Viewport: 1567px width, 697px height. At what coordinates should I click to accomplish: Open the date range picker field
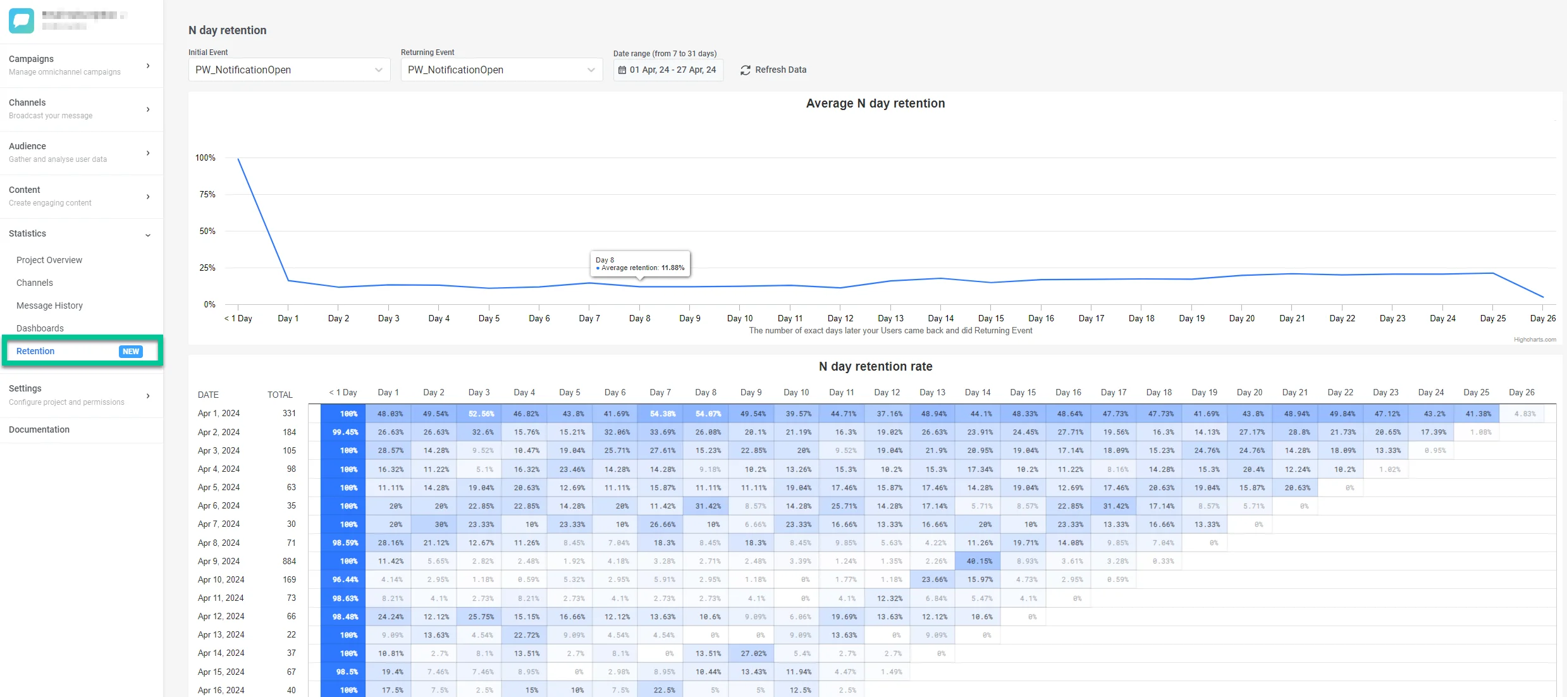click(668, 70)
